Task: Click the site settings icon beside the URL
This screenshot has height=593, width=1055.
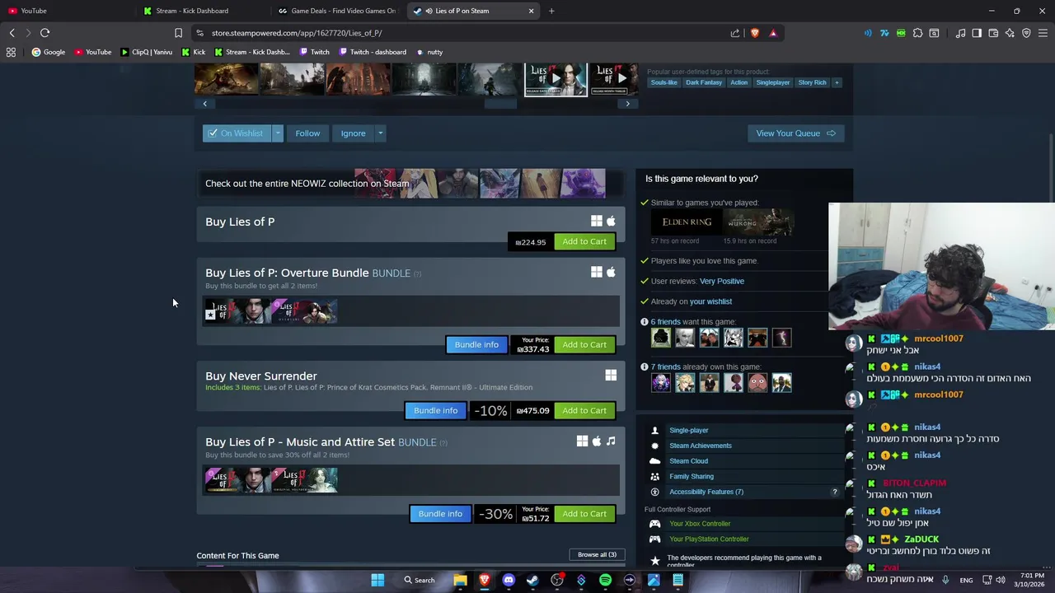Action: pos(199,33)
